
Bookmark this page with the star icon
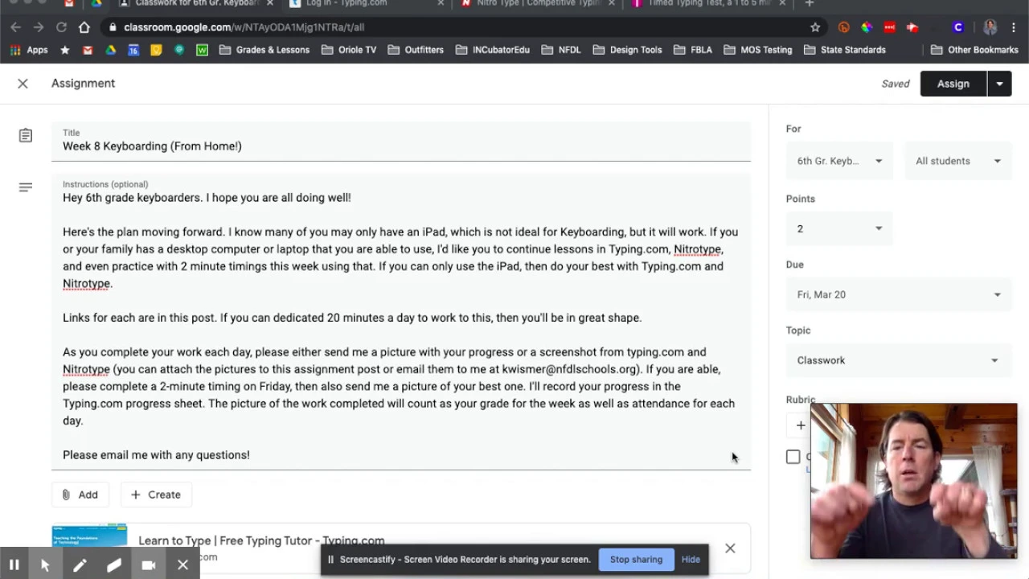[x=815, y=27]
